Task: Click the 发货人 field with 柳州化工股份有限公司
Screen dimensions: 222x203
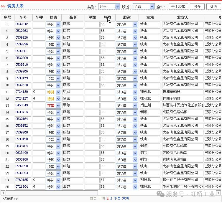Action: click(x=182, y=180)
